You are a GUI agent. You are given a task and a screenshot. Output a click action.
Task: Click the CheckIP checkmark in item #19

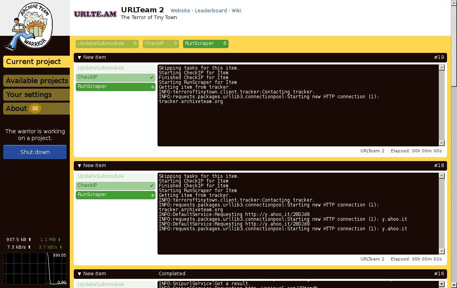[x=152, y=78]
